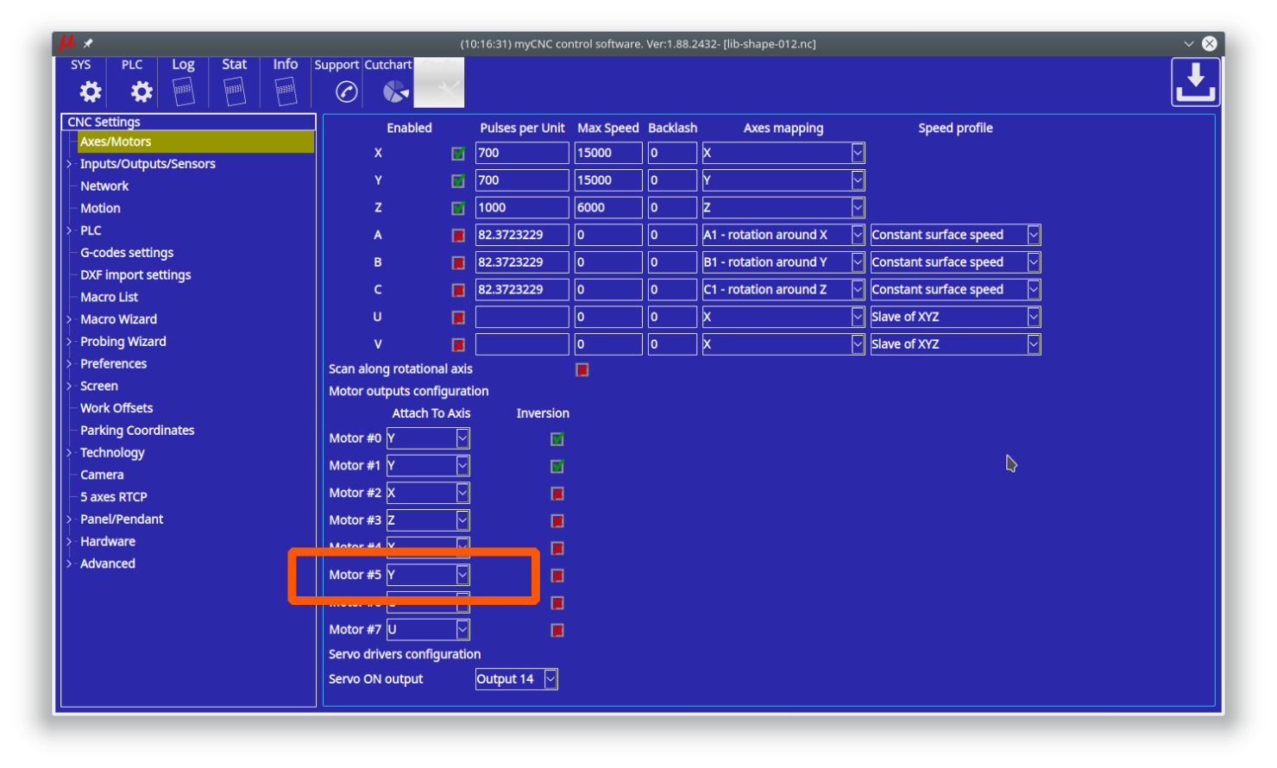Click the Support gauge icon
Viewport: 1277px width, 768px height.
click(x=346, y=91)
